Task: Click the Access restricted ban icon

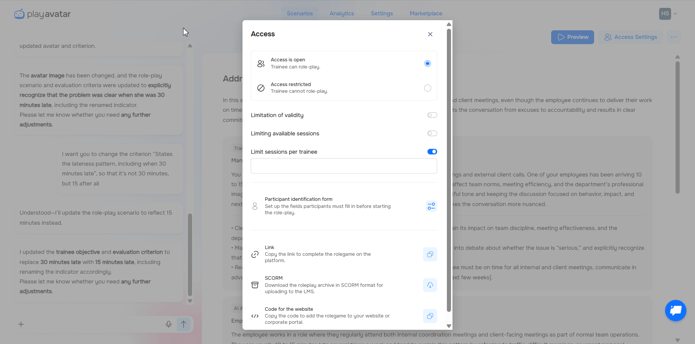Action: coord(261,88)
